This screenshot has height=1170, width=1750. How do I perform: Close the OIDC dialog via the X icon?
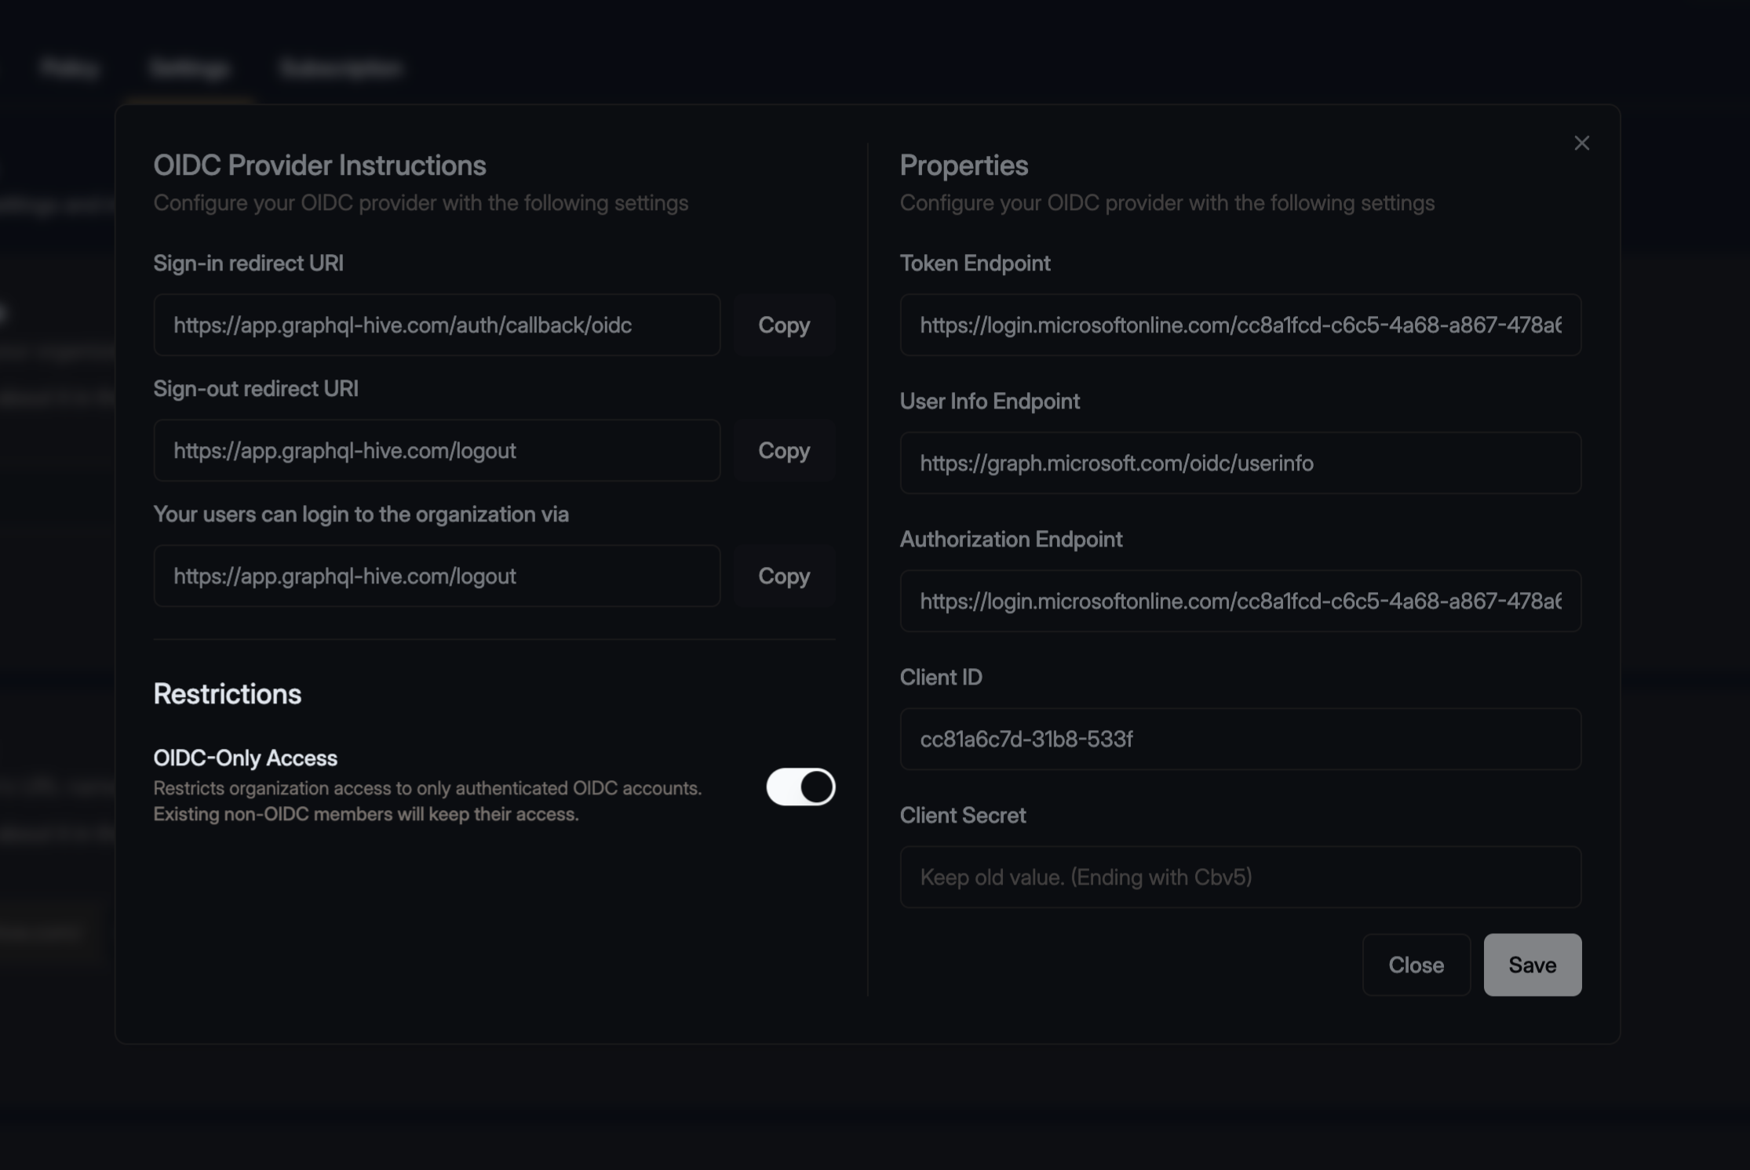pyautogui.click(x=1582, y=143)
